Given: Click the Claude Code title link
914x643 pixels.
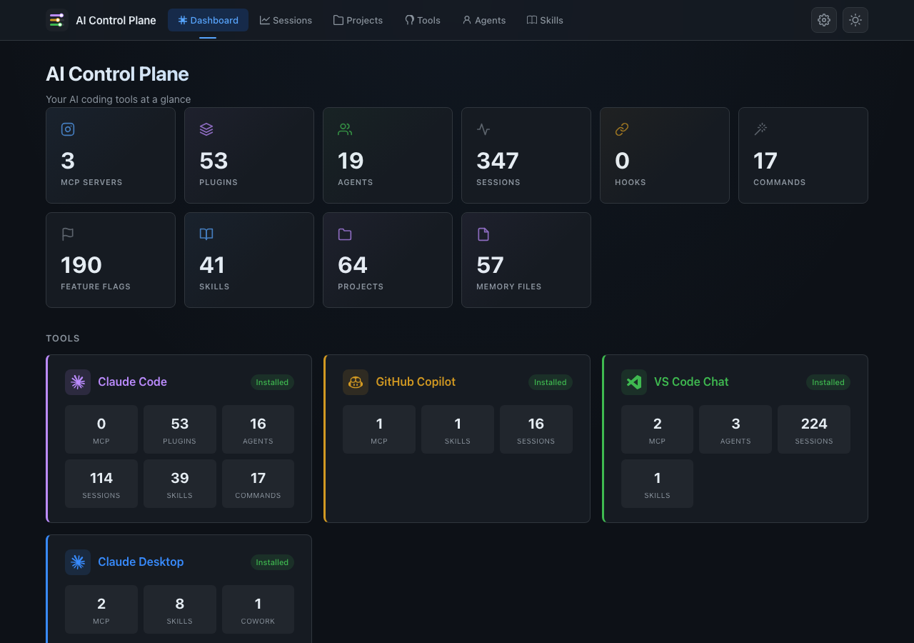Looking at the screenshot, I should coord(132,382).
